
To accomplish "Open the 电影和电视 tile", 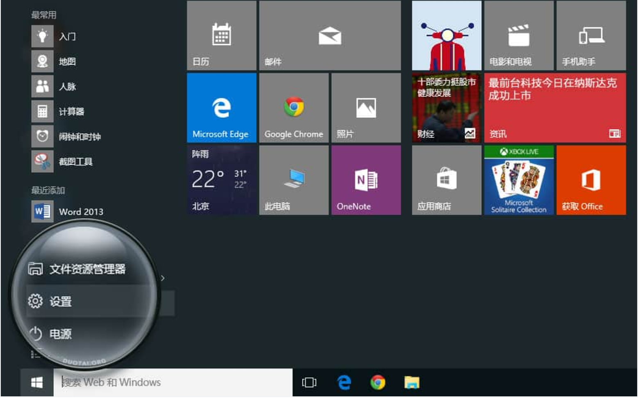I will (519, 36).
